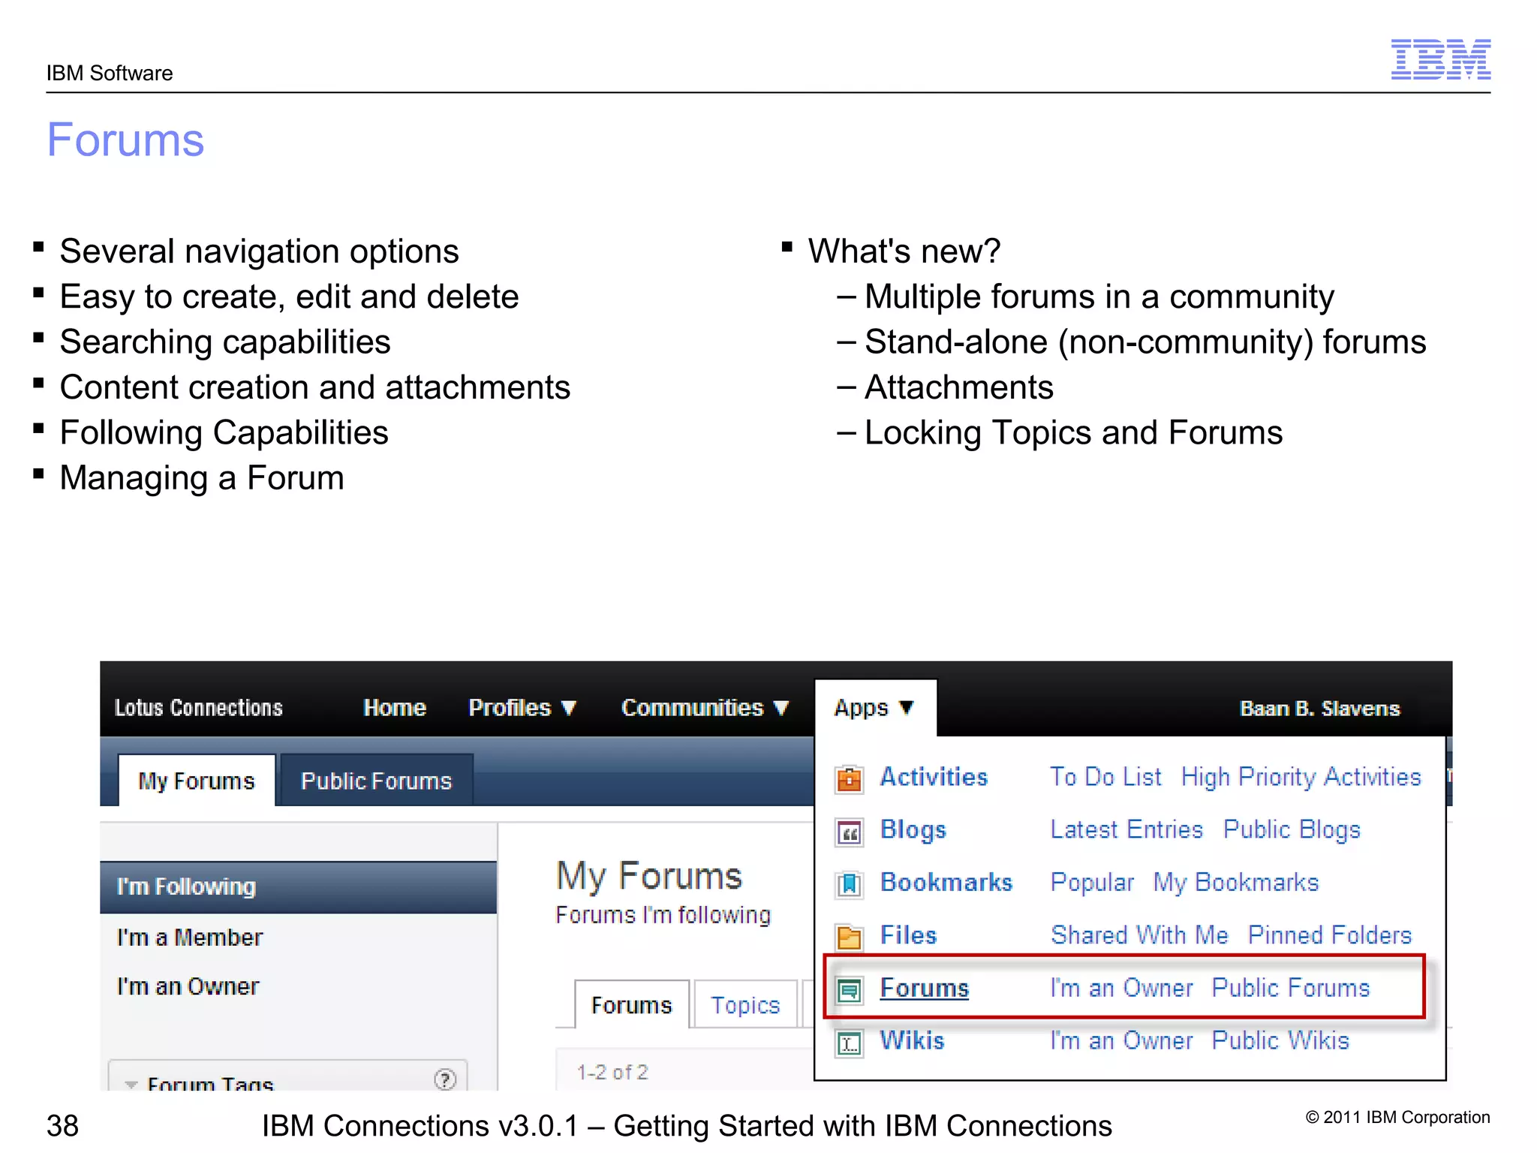This screenshot has width=1537, height=1153.
Task: Open the Shared With Me link
Action: pos(1139,935)
